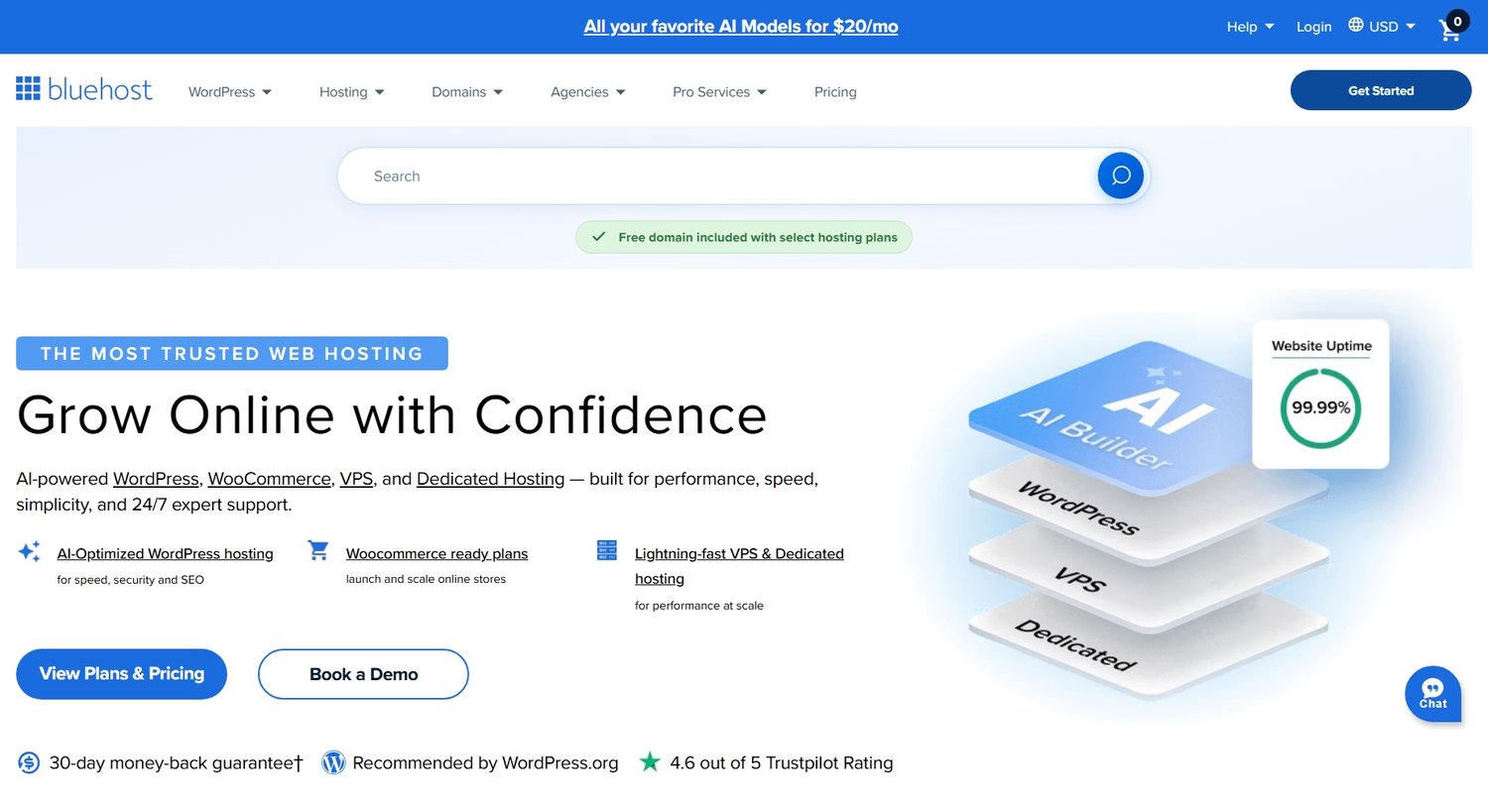Click the Book a Demo button
Image resolution: width=1488 pixels, height=805 pixels.
click(363, 674)
